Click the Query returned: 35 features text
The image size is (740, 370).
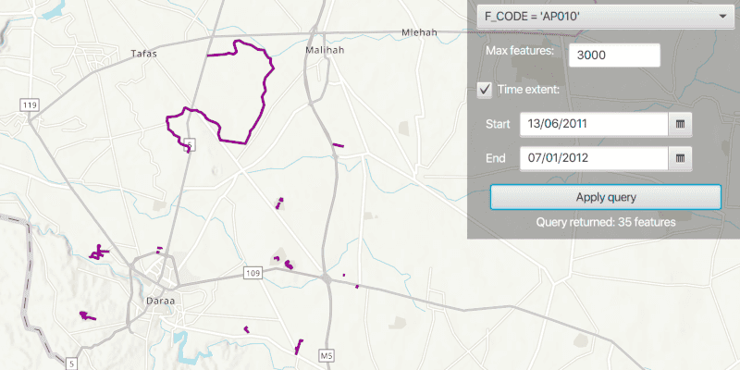click(605, 222)
